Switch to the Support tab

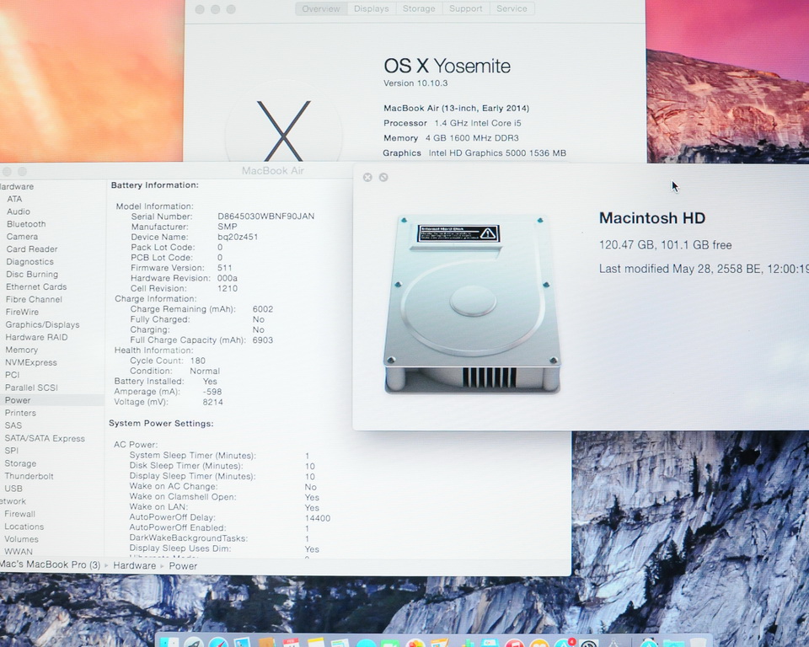point(465,8)
